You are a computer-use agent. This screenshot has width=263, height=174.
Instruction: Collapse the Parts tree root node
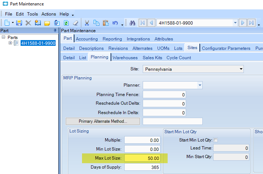click(x=4, y=37)
